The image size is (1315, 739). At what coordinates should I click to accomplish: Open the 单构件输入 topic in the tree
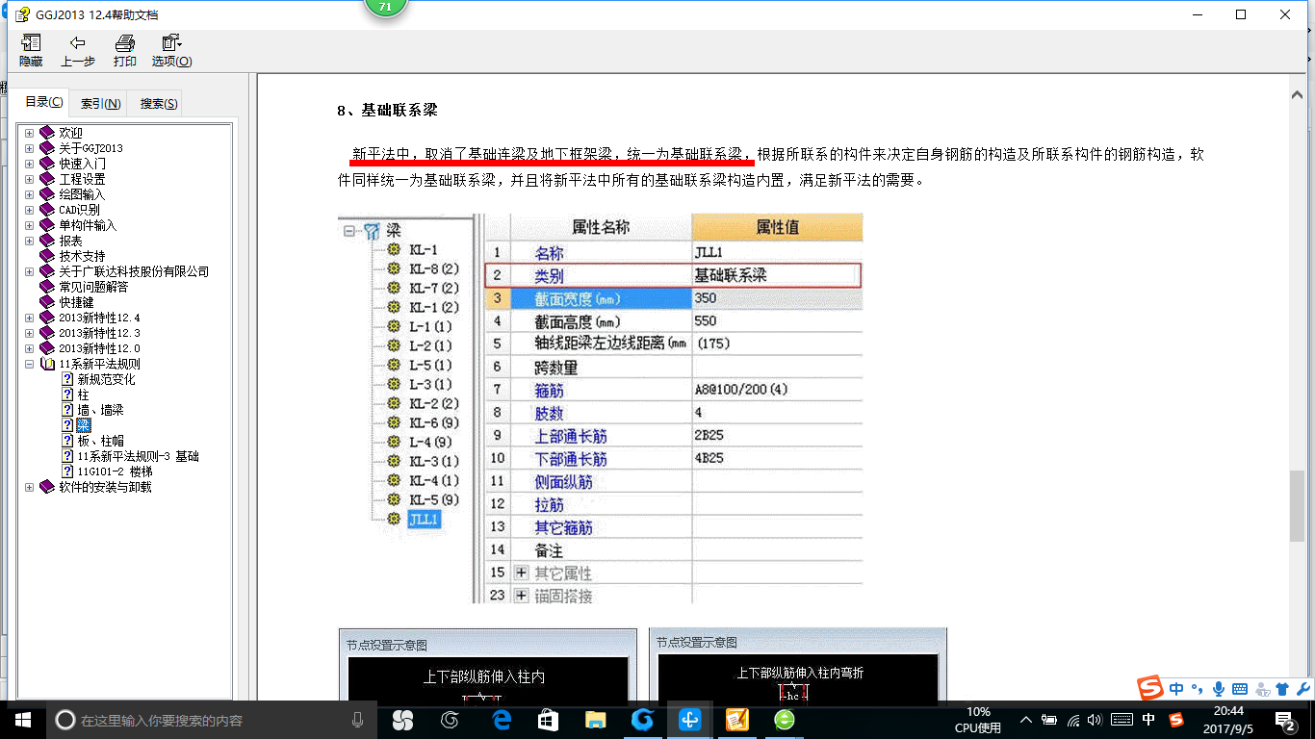88,225
